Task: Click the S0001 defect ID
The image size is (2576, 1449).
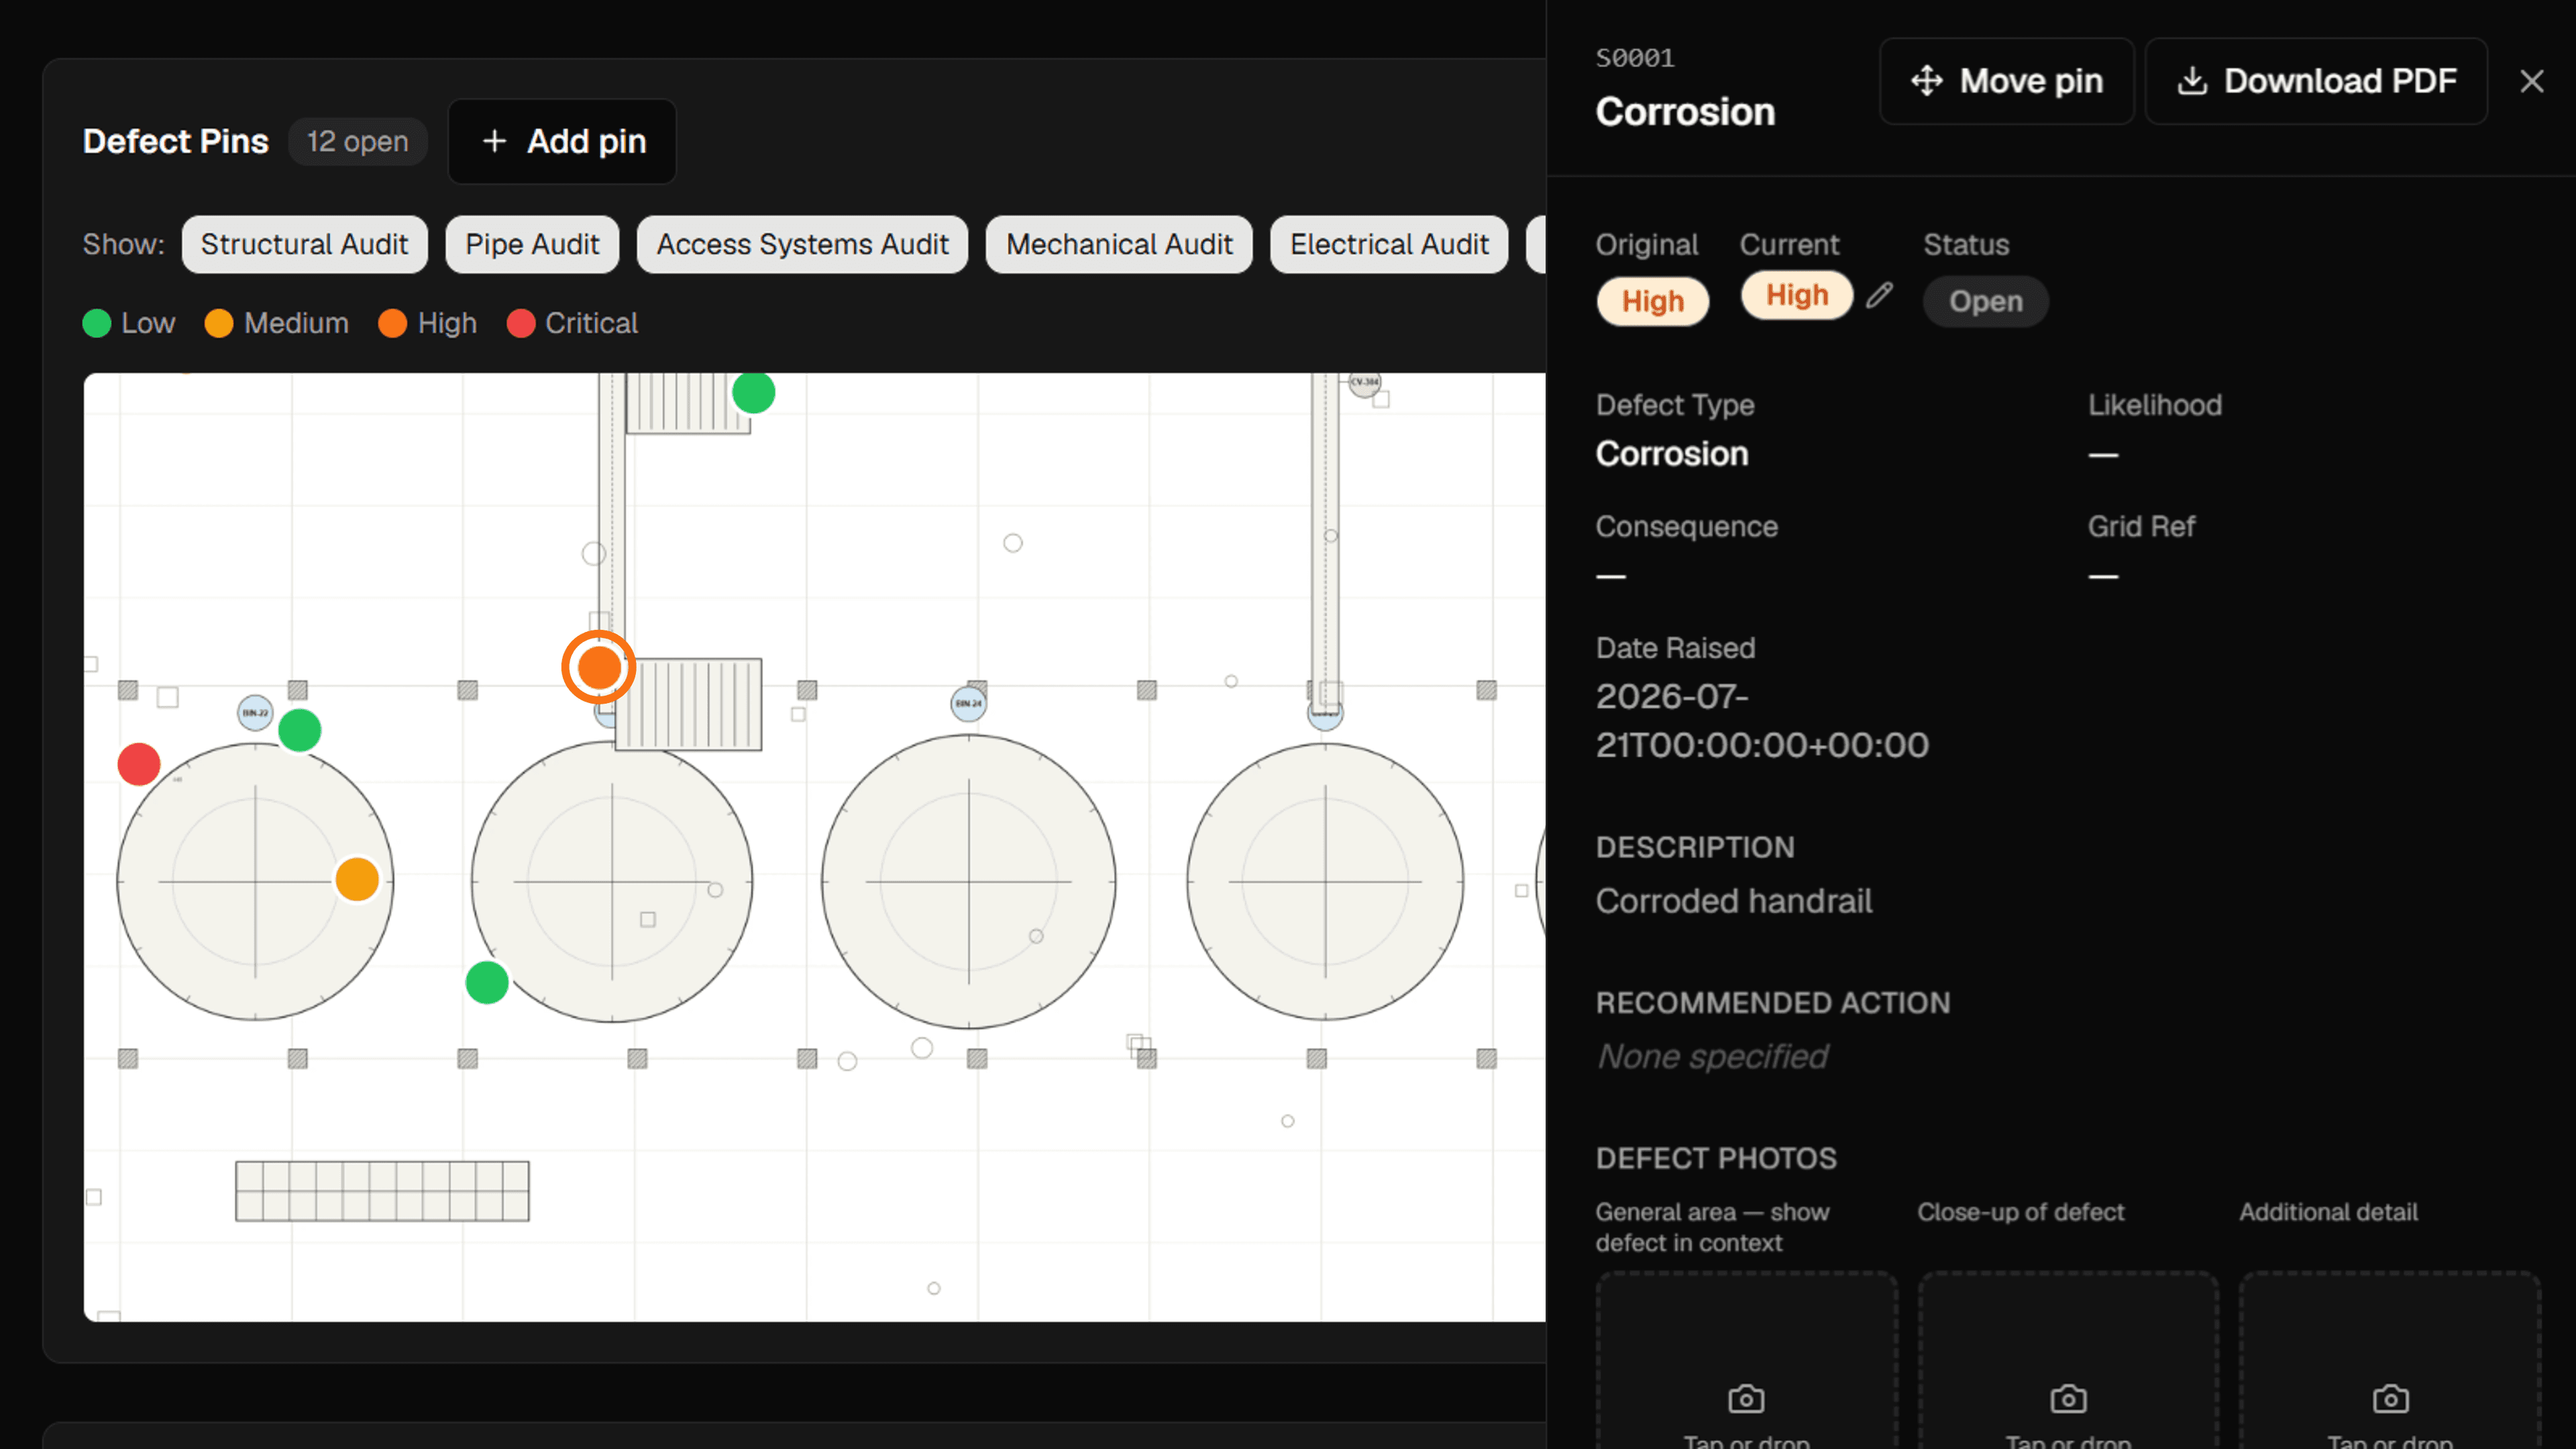Action: (1635, 58)
